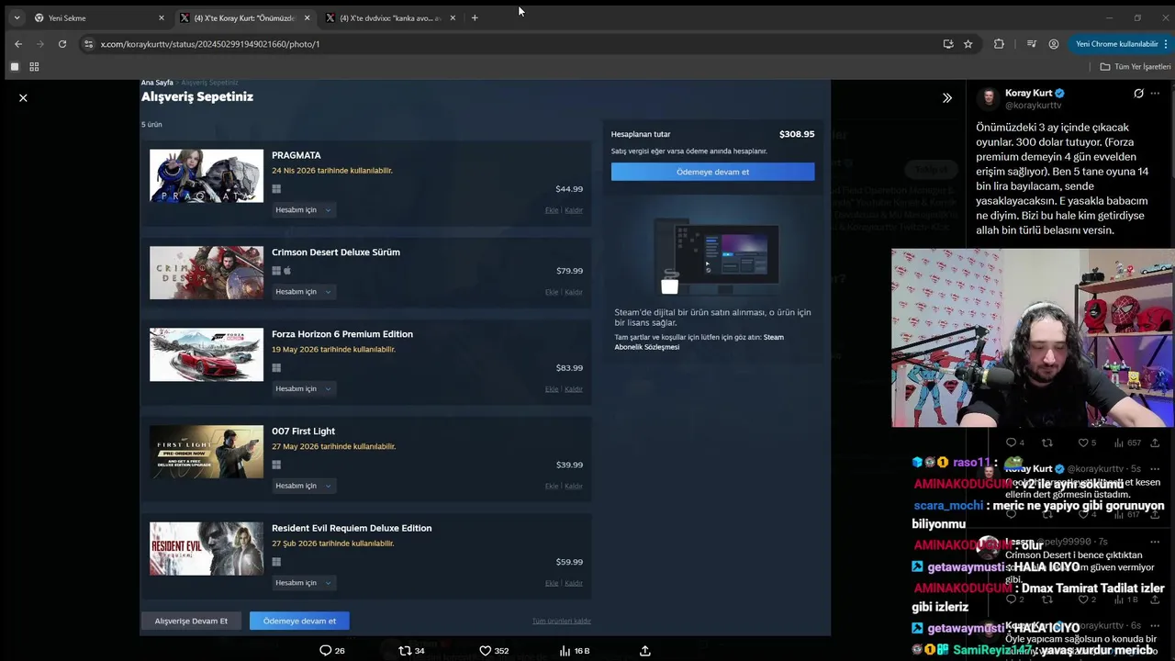Click the Apple icon under Crimson Desert

pos(287,271)
